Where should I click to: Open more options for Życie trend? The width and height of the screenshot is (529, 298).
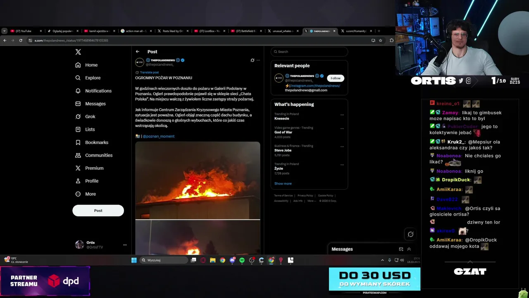click(342, 165)
